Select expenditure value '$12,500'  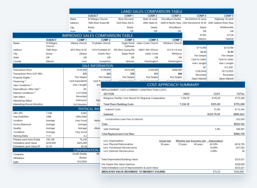(229, 67)
